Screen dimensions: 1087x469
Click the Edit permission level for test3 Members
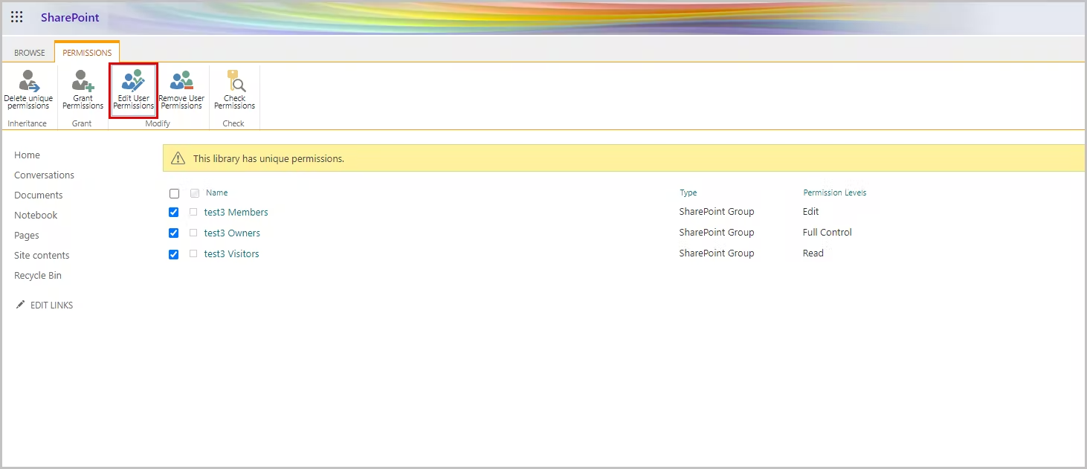(x=810, y=211)
